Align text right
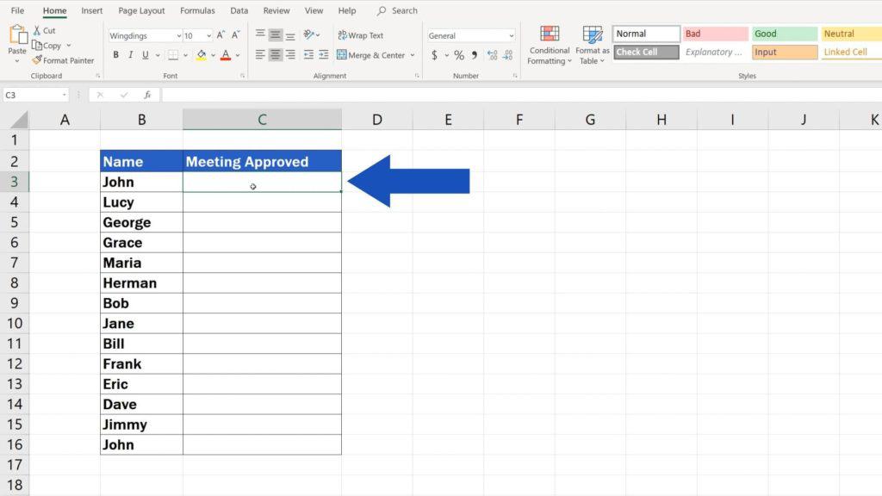882x496 pixels. 290,54
